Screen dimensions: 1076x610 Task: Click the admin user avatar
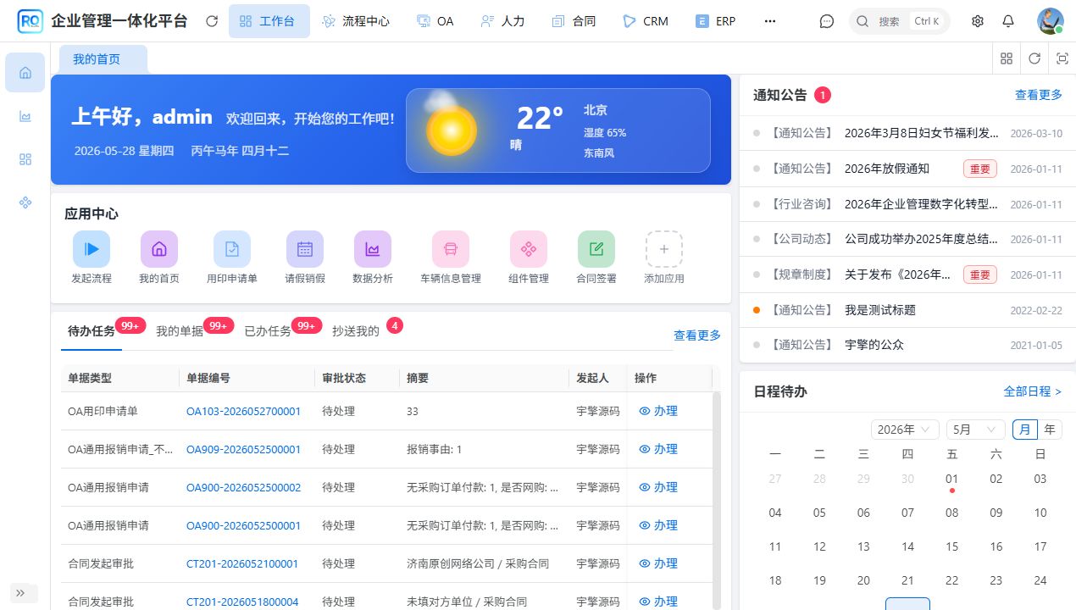(x=1050, y=21)
